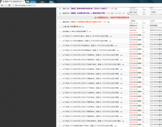The height and width of the screenshot is (127, 162).
Task: Open the 2016年MPA考试 答案 thread
Action: (89, 36)
